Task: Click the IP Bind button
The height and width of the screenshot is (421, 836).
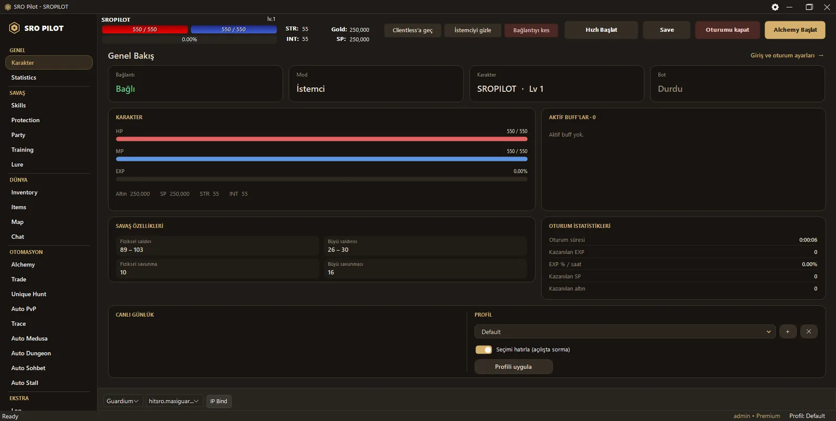Action: 218,401
